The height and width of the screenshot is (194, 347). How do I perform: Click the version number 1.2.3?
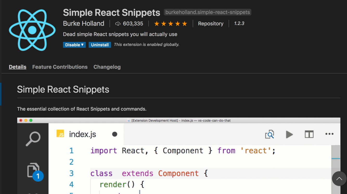[239, 23]
